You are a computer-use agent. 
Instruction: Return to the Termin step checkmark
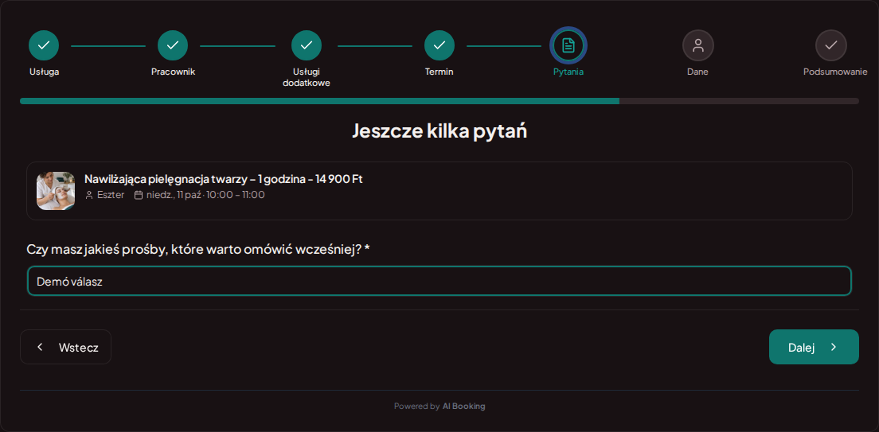pos(439,45)
